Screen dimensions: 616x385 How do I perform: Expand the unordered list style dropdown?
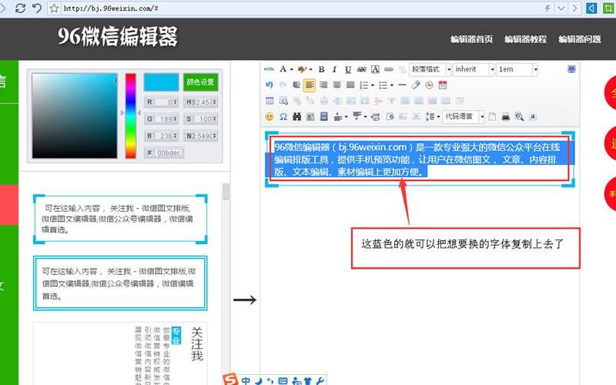pos(392,85)
